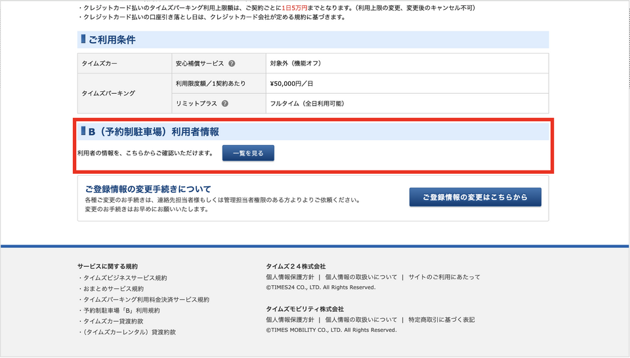Click the タイムズモビリティ株式会社 footer heading
This screenshot has height=358, width=630.
[x=305, y=309]
